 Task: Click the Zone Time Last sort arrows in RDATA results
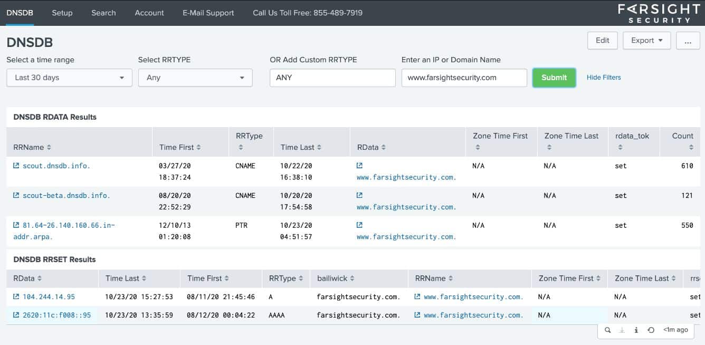click(549, 148)
